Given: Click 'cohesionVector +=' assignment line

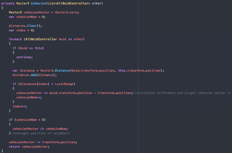Looking at the screenshot, I should [75, 93].
